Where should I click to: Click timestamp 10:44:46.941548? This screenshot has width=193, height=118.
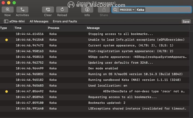point(30,40)
